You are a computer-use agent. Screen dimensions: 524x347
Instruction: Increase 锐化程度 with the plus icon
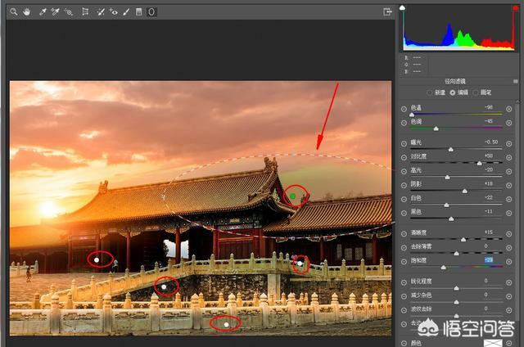coord(508,282)
